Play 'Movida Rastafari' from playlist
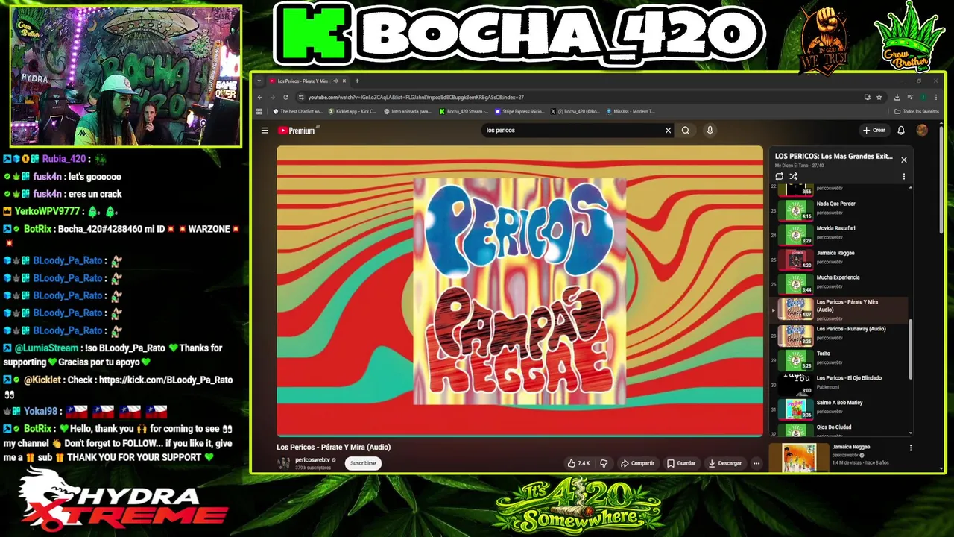 840,235
